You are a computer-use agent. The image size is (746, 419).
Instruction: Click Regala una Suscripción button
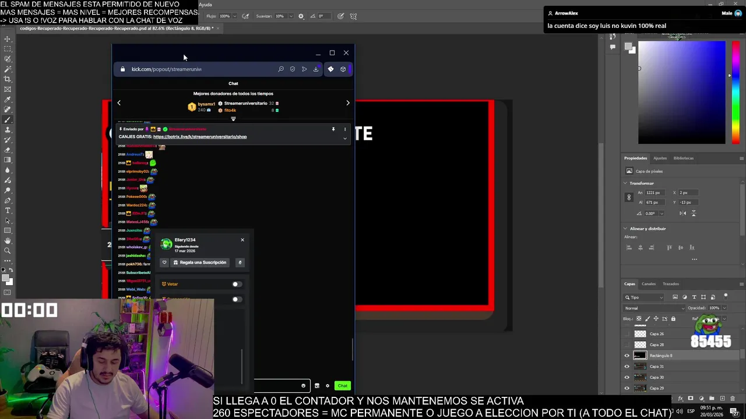(x=200, y=262)
